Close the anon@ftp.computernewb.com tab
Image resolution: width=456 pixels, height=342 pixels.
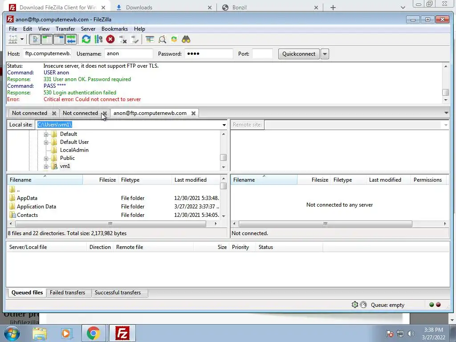point(193,113)
